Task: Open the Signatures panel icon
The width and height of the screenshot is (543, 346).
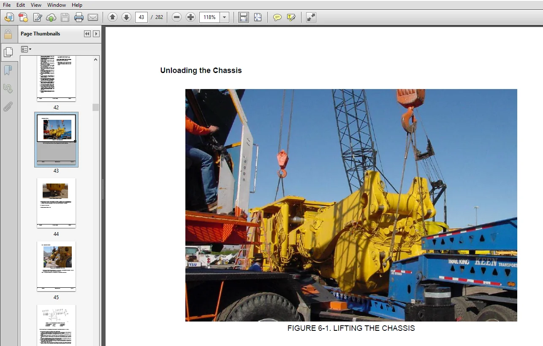Action: click(8, 89)
